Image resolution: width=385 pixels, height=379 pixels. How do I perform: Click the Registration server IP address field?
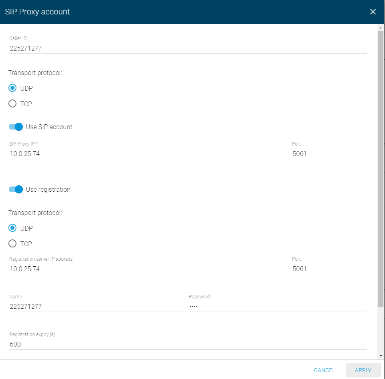(150, 269)
